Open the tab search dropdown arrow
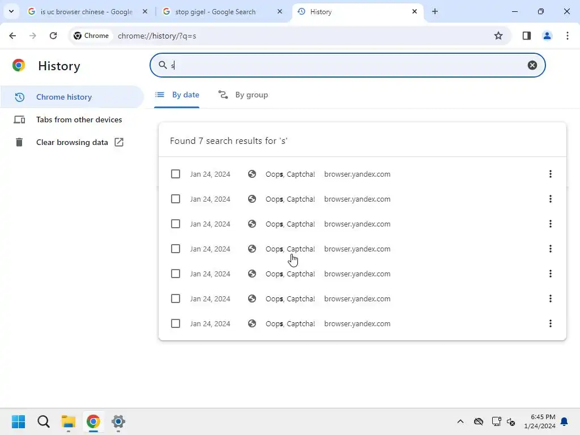580x435 pixels. point(11,11)
